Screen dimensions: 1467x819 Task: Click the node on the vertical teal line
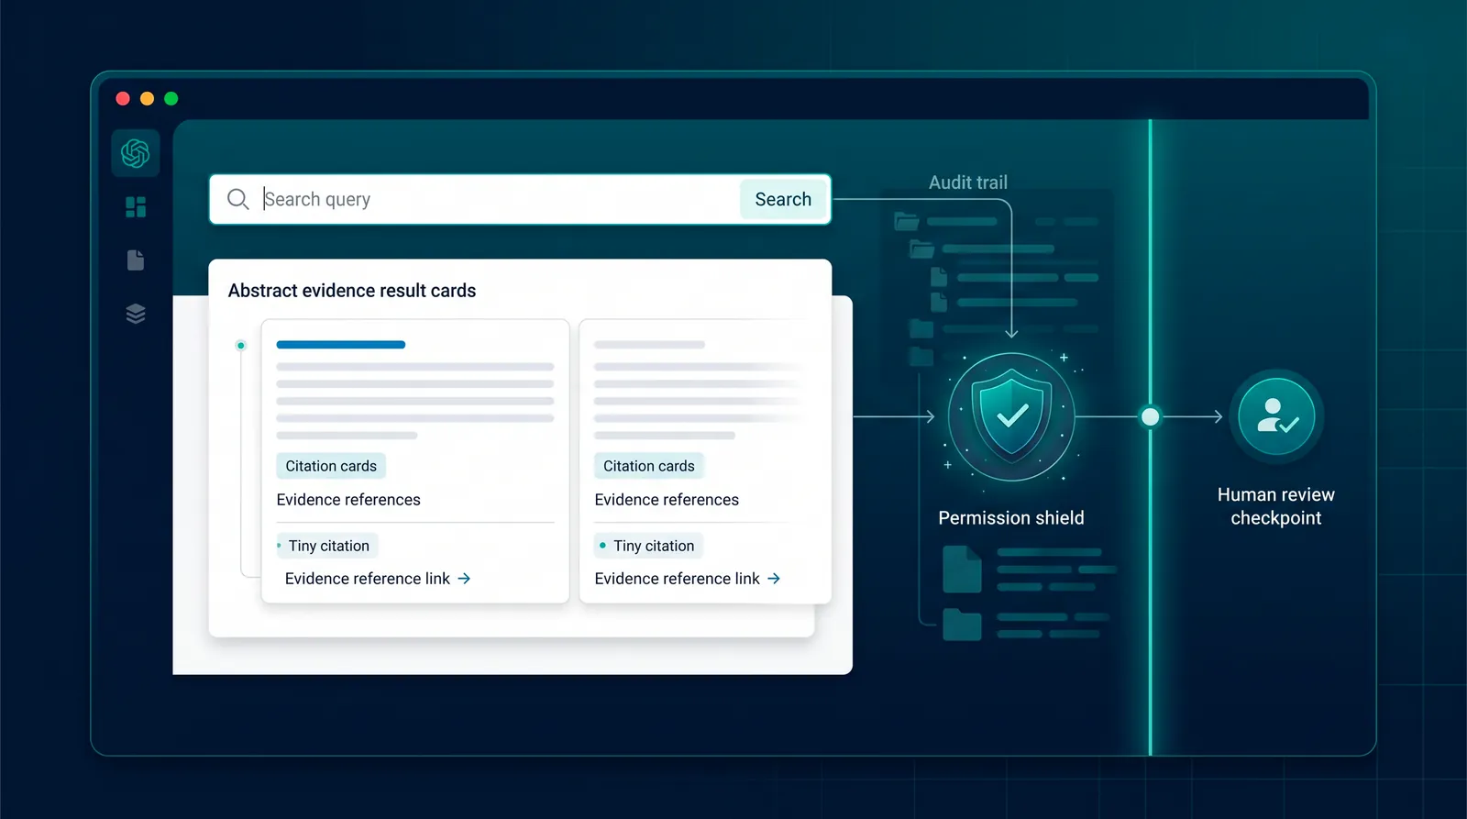[1150, 417]
